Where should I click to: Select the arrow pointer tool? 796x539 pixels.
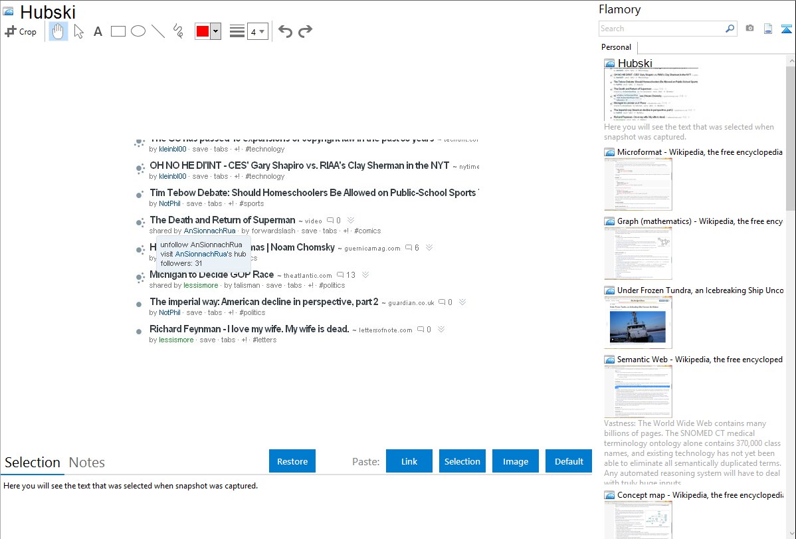78,31
